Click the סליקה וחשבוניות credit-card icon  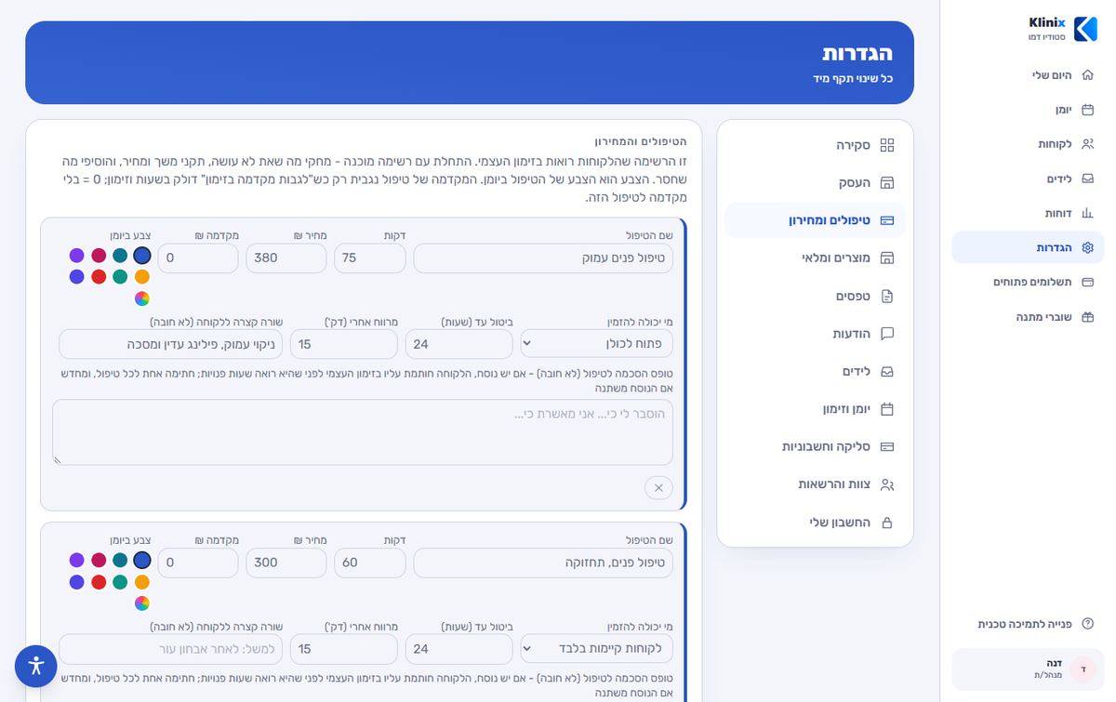pyautogui.click(x=887, y=446)
